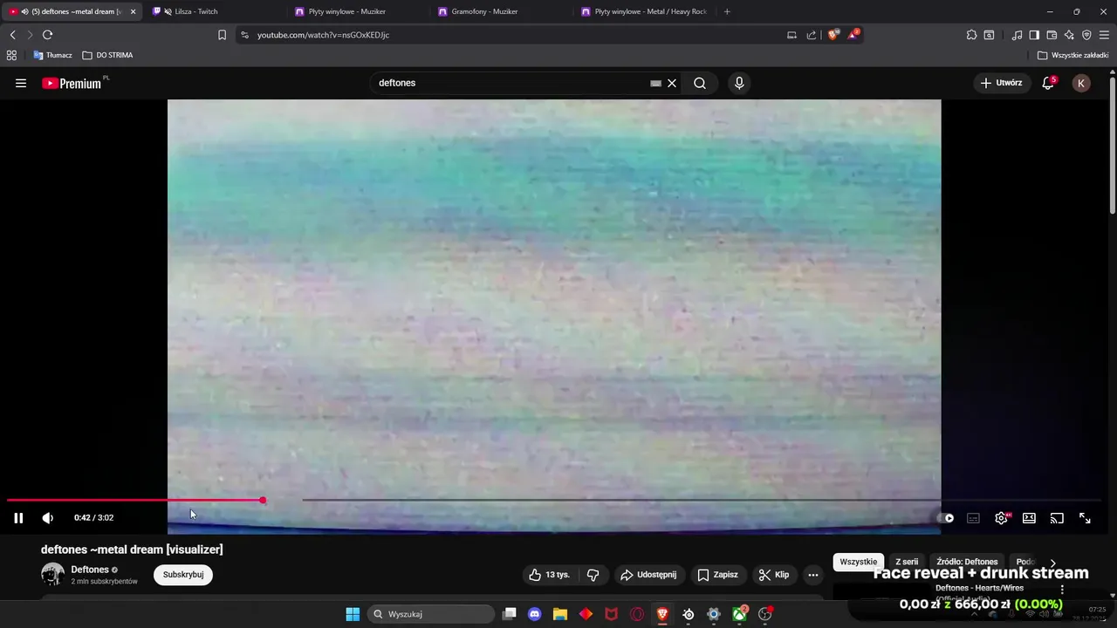Toggle subtitles captions button
1117x628 pixels.
[973, 518]
